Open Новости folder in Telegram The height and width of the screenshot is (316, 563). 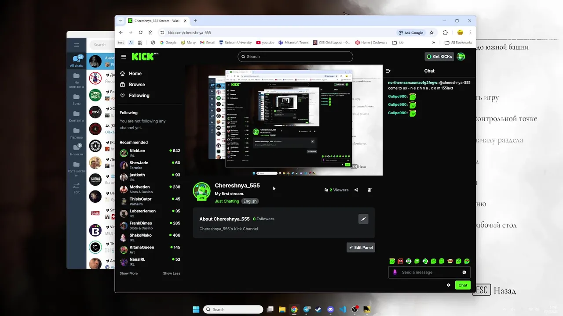(x=77, y=150)
